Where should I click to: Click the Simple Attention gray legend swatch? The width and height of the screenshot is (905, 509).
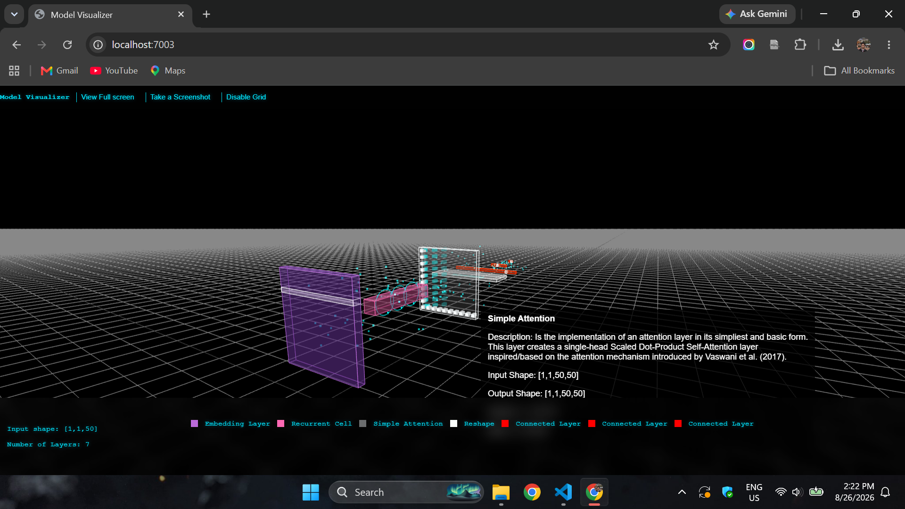tap(363, 424)
